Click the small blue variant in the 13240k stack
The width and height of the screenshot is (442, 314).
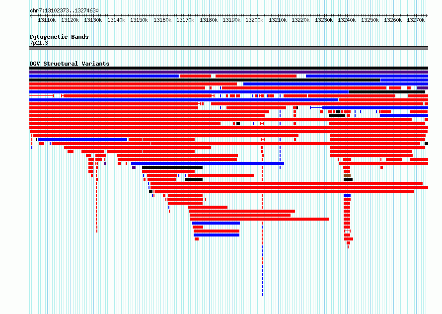pos(347,195)
